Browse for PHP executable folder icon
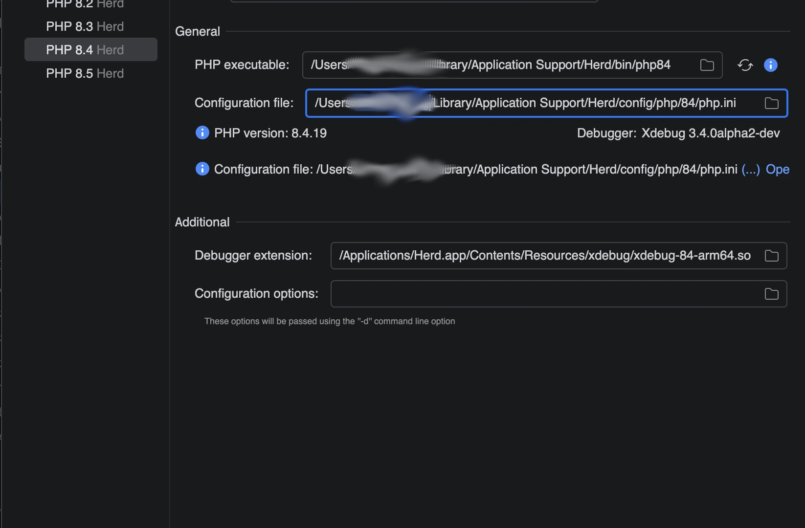Viewport: 805px width, 528px height. 707,65
